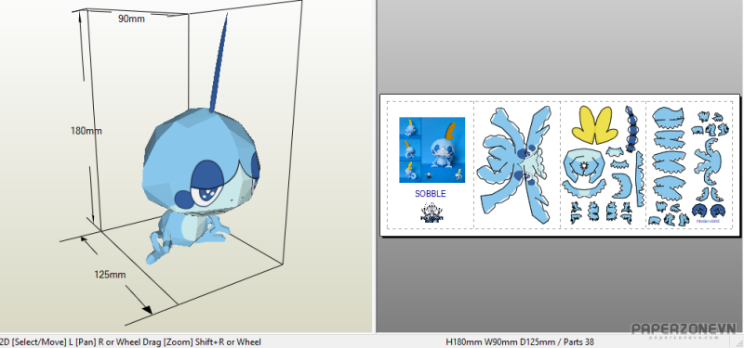This screenshot has width=744, height=348.
Task: Select the dark blue segmented tail strip piece
Action: click(631, 129)
